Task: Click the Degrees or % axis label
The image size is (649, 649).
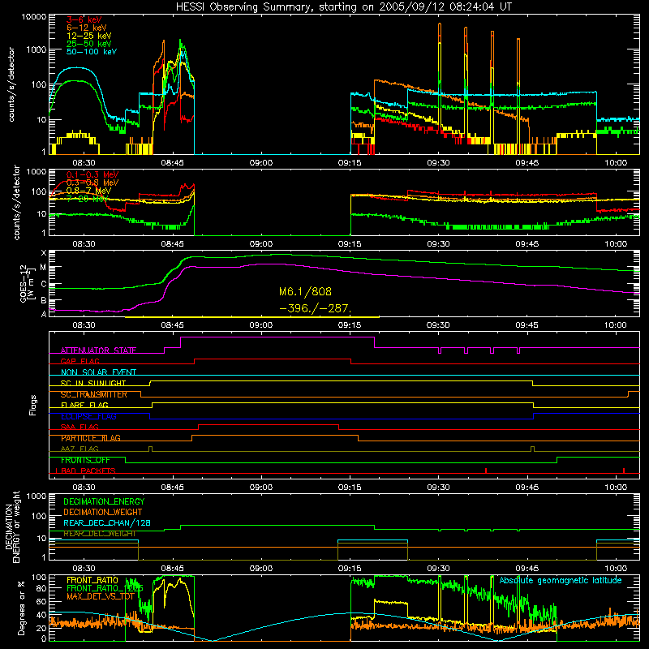Action: (21, 608)
